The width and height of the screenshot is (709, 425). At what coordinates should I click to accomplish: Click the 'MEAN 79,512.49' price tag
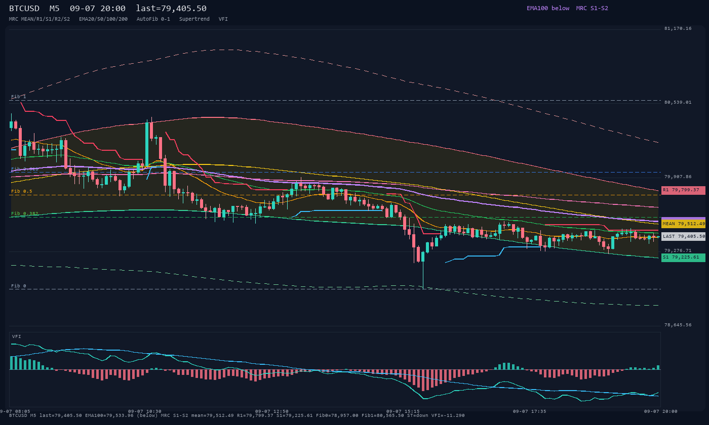[x=683, y=224]
